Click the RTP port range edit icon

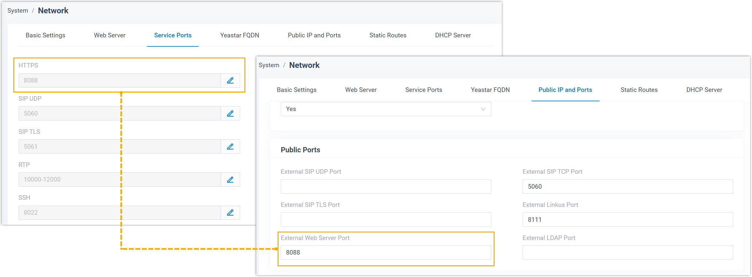[230, 180]
